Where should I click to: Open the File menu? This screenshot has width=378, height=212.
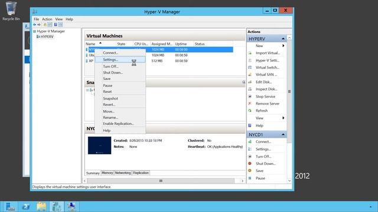[x=37, y=19]
